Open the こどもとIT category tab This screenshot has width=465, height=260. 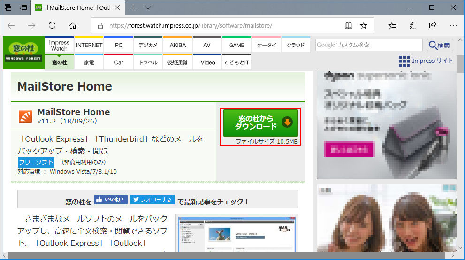point(236,62)
